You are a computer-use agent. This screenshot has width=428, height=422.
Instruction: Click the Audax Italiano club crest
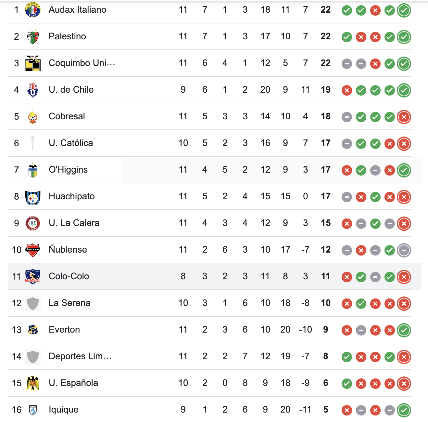tap(32, 10)
